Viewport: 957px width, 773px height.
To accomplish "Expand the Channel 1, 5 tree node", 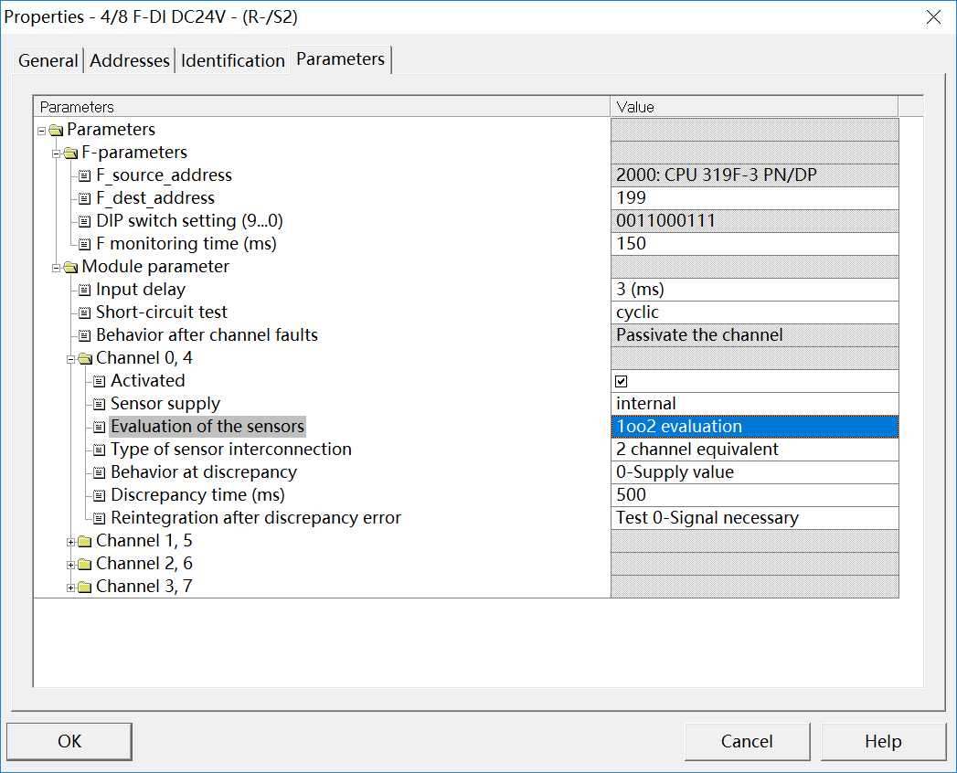I will (x=70, y=541).
